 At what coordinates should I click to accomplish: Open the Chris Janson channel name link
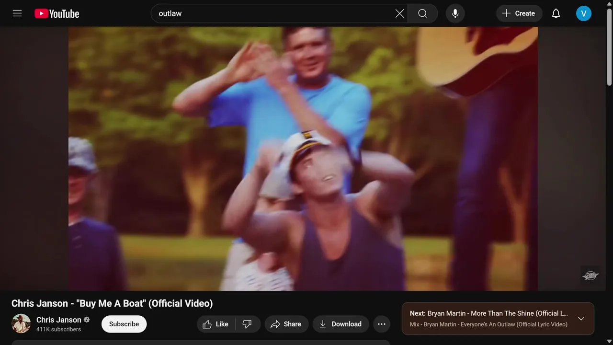(59, 320)
